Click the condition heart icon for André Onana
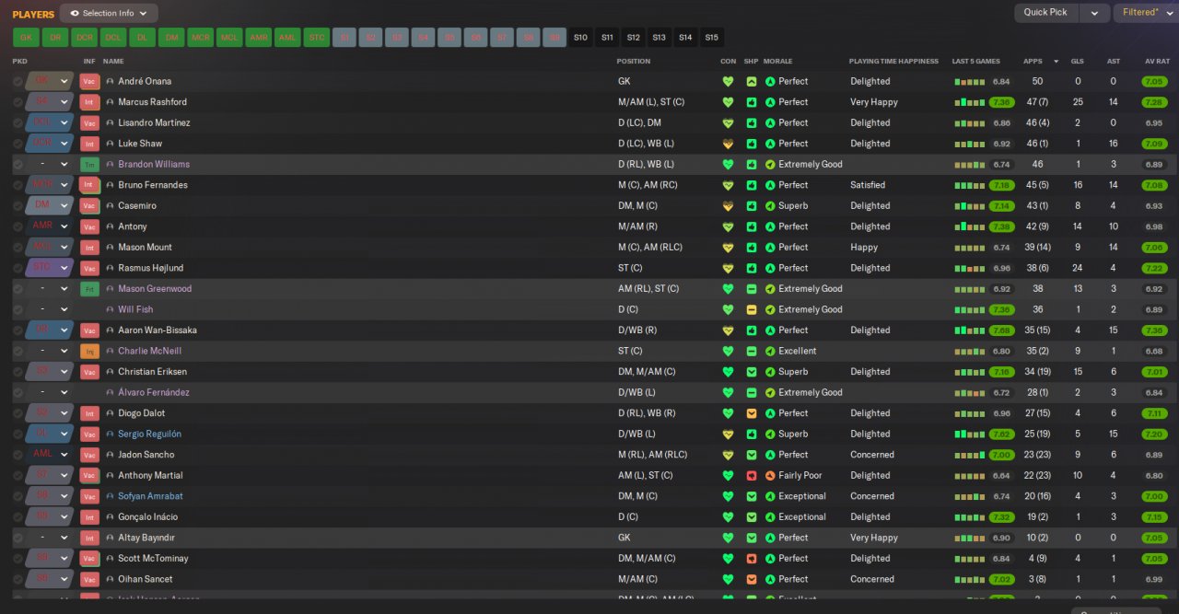Viewport: 1179px width, 614px height. tap(728, 81)
